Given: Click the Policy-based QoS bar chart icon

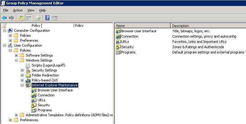Looking at the screenshot, I should [28, 80].
